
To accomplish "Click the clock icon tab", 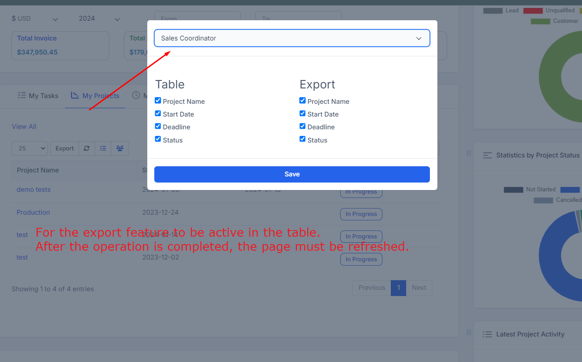I will click(136, 95).
